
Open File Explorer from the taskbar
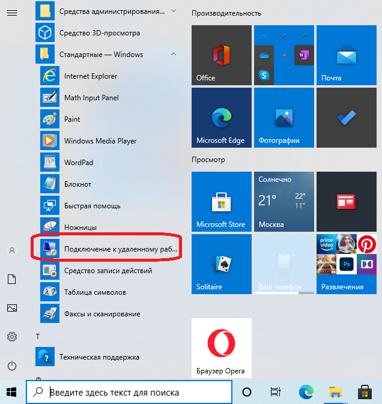pyautogui.click(x=335, y=392)
